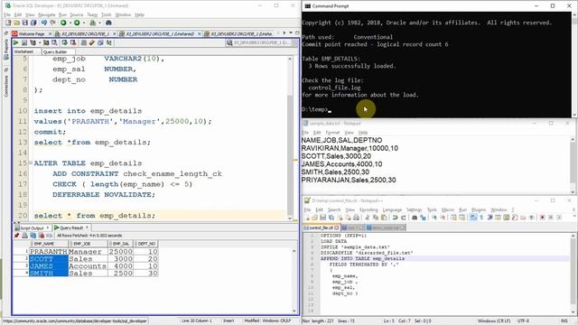Click the EMP_SAL column header
The height and width of the screenshot is (325, 578).
(x=121, y=244)
